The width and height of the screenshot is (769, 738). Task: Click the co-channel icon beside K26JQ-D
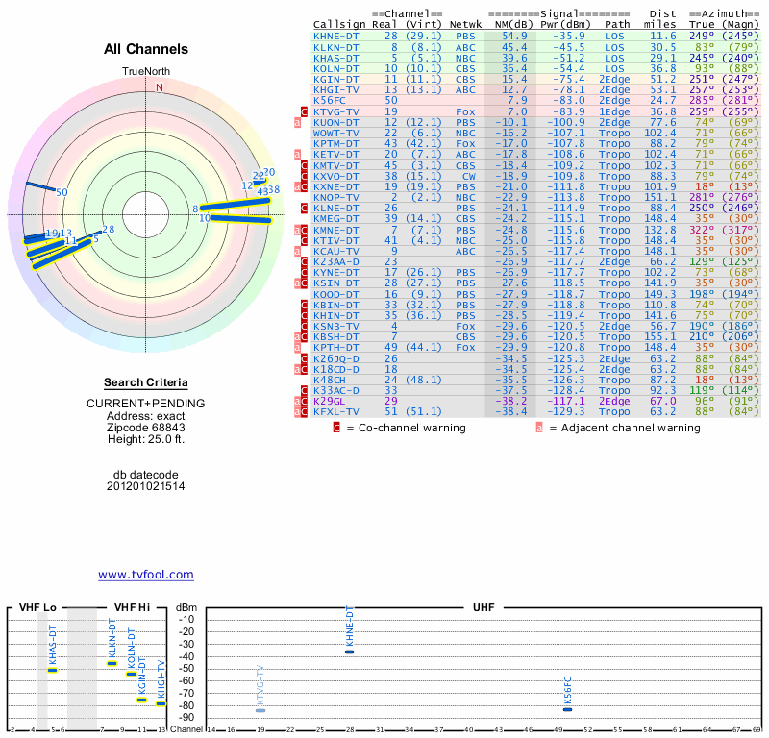(x=304, y=358)
